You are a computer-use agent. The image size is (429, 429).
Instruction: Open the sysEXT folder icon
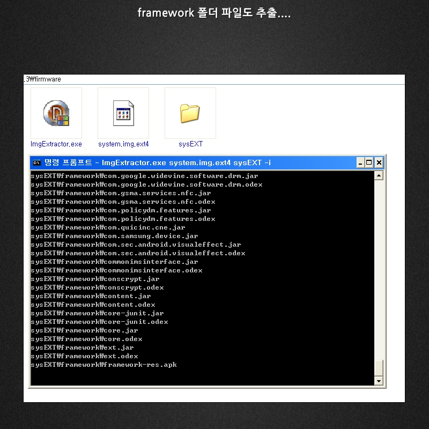pos(190,113)
